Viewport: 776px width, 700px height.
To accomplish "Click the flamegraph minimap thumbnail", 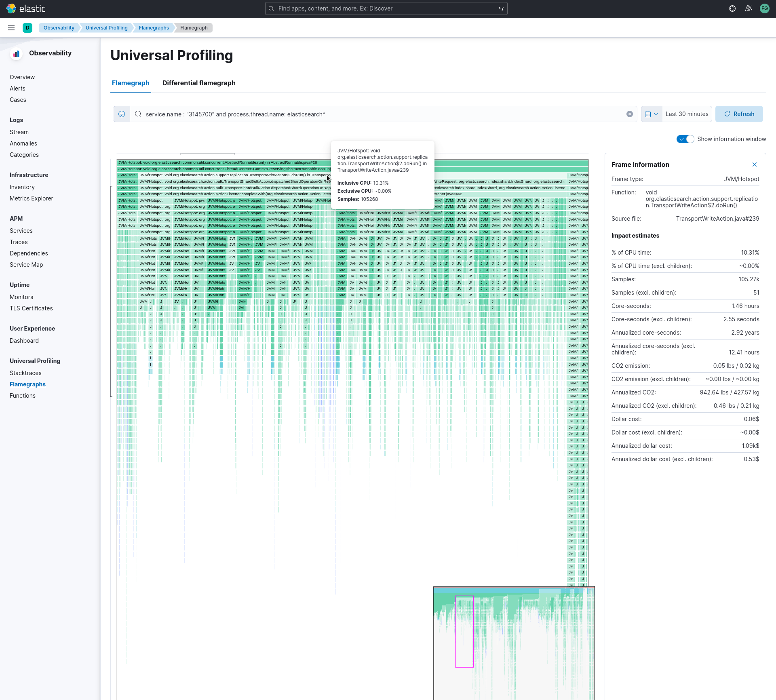I will point(513,643).
